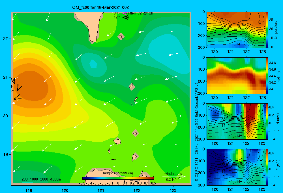Image resolution: width=283 pixels, height=193 pixels.
Task: Click the '-0.5' end of height anomaly scale
Action: coord(82,183)
